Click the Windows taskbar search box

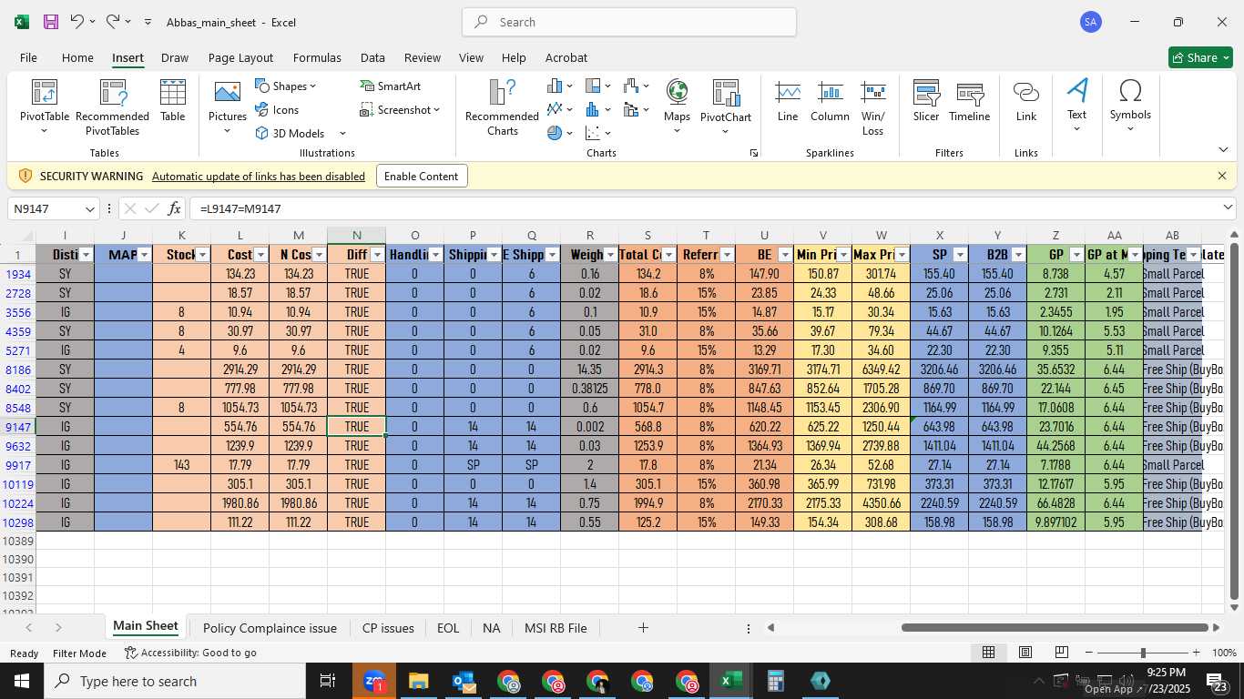(174, 681)
